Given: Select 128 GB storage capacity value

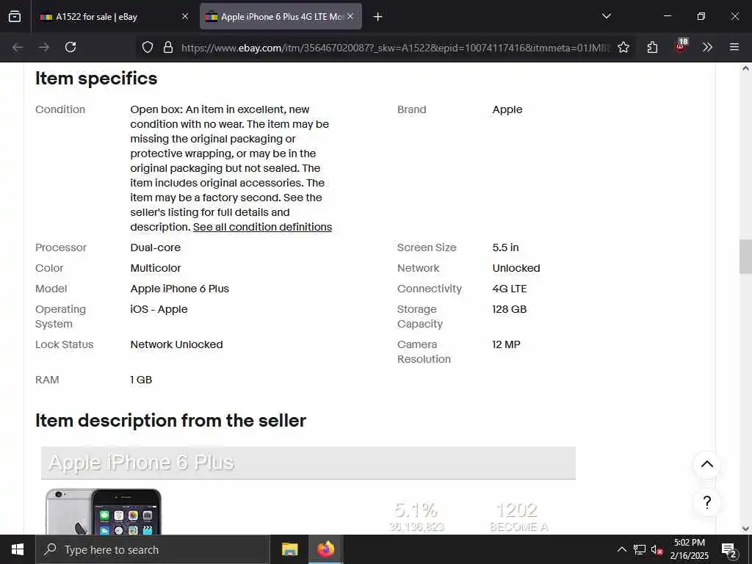Looking at the screenshot, I should tap(510, 309).
